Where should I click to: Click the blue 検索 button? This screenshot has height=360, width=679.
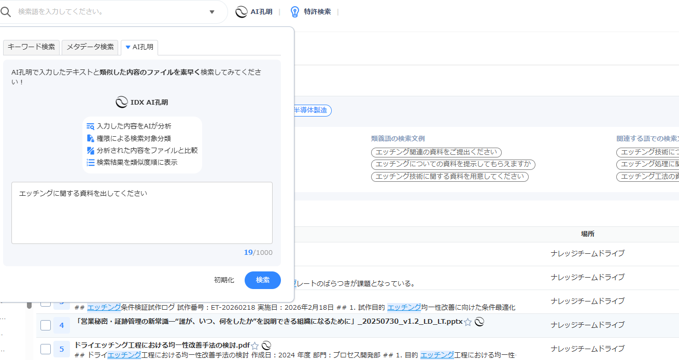click(263, 280)
